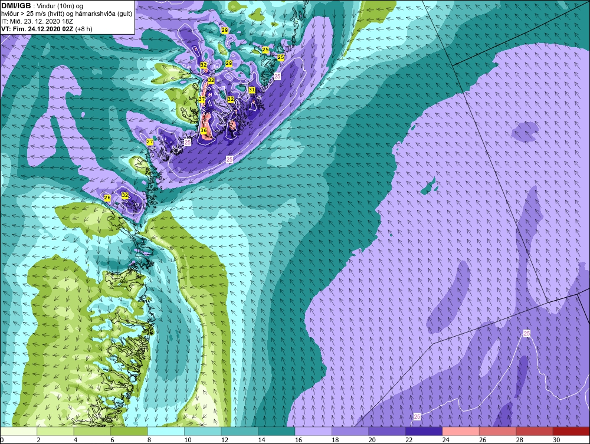Pick the legend swatch between 18 and 20
The height and width of the screenshot is (444, 590).
coord(350,431)
